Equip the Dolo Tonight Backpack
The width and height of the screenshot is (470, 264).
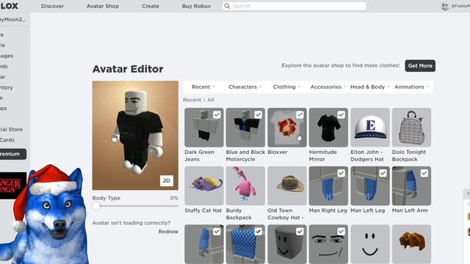(x=411, y=128)
